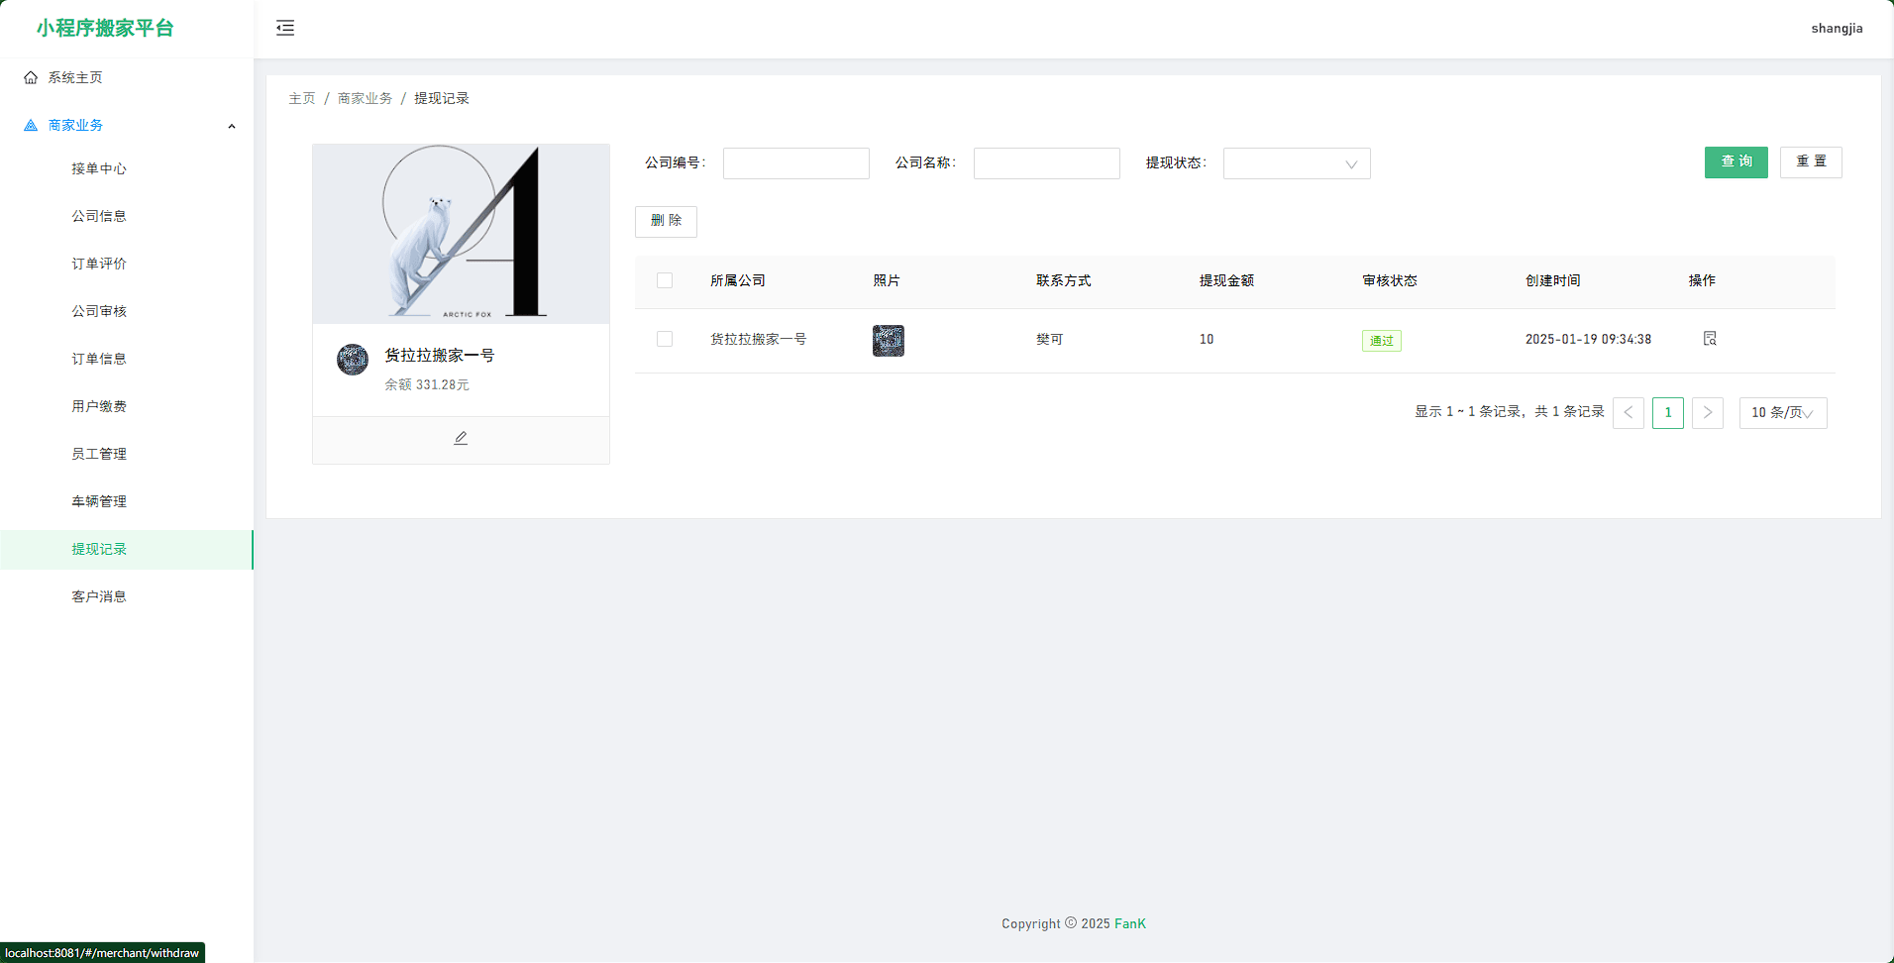This screenshot has height=963, width=1894.
Task: Click the 重置 button
Action: pos(1811,162)
